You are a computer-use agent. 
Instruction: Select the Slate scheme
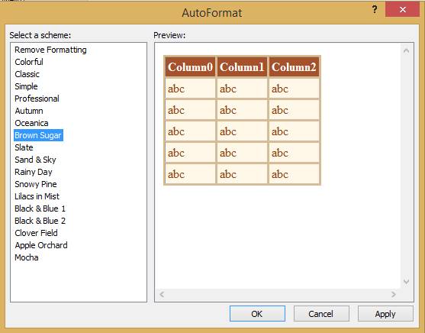click(24, 147)
